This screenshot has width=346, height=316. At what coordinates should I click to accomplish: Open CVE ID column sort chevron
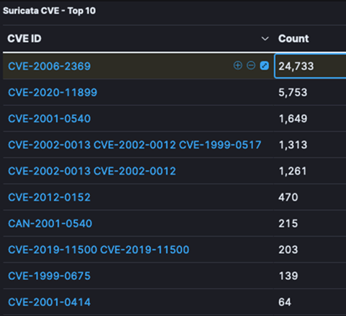(265, 39)
